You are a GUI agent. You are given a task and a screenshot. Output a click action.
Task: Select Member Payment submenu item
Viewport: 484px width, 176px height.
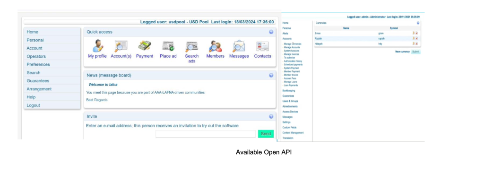coord(291,71)
